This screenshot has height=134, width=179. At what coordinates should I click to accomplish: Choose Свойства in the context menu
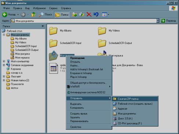coord(89,127)
